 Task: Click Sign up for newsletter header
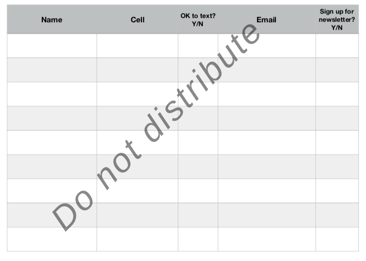[337, 19]
